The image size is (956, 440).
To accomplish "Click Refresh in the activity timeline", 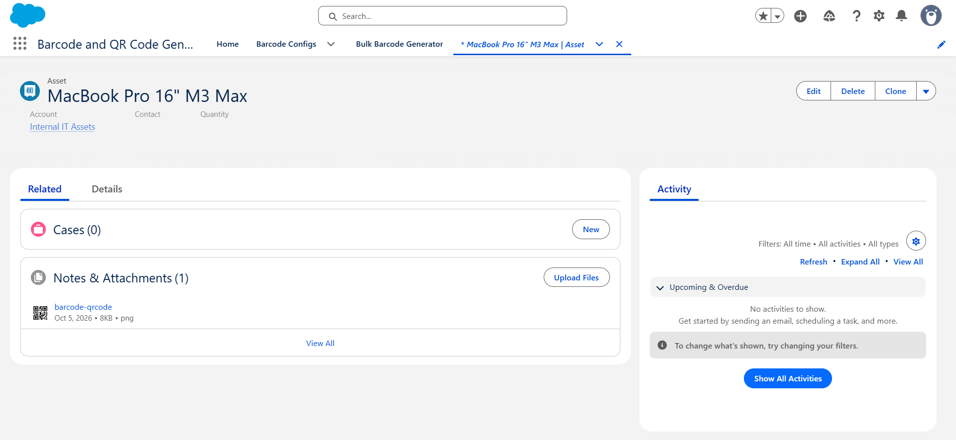I will [814, 262].
